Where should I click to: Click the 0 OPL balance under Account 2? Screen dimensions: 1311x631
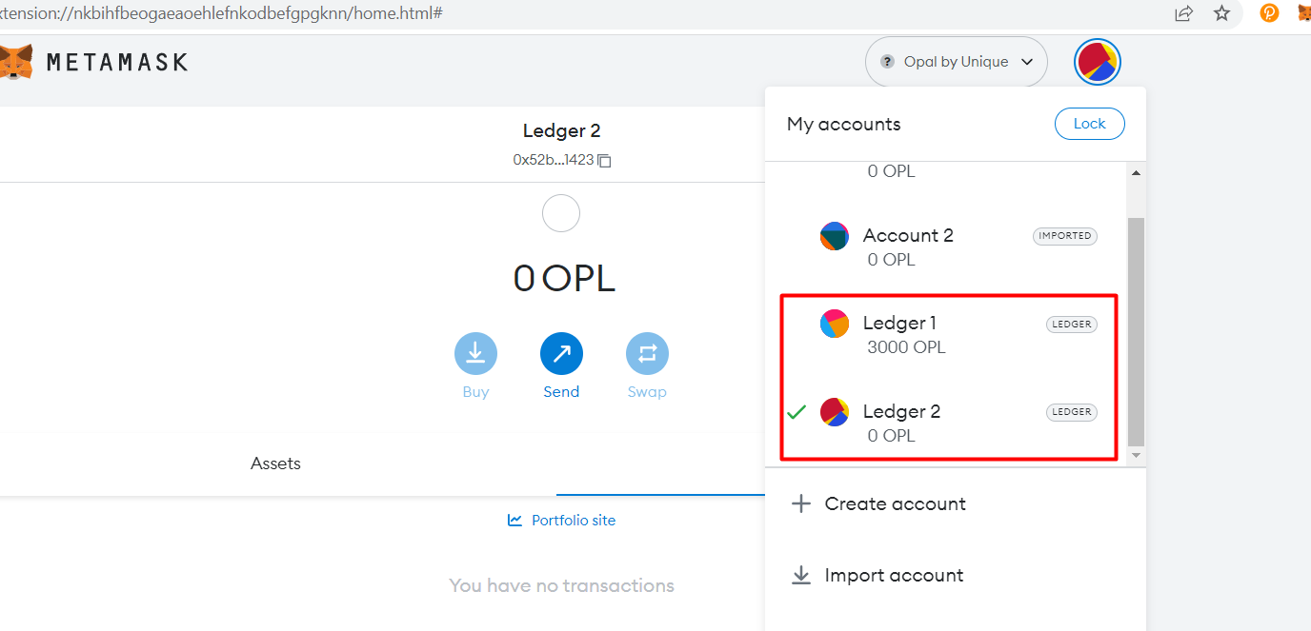(891, 260)
